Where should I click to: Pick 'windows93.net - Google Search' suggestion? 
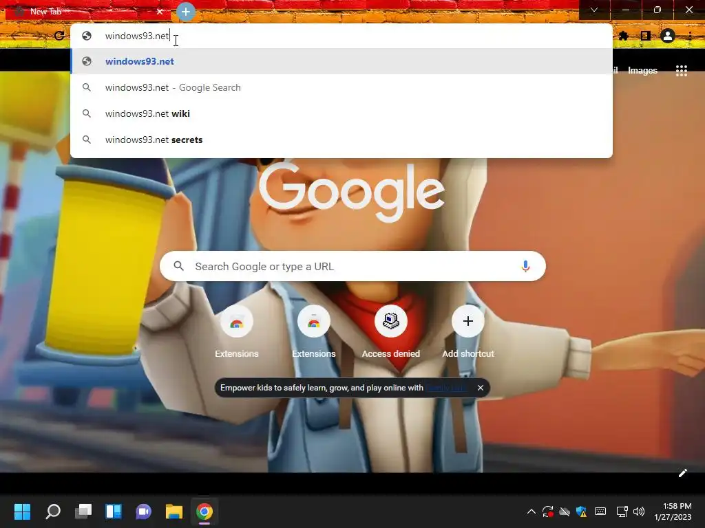coord(341,87)
